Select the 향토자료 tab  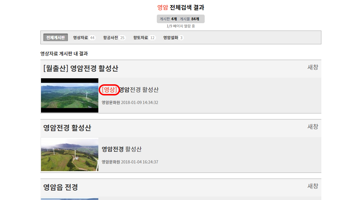click(x=140, y=37)
